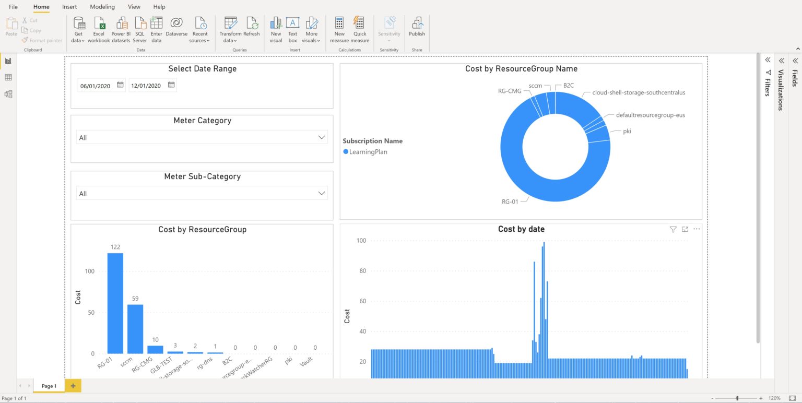
Task: Open the Transform data dropdown
Action: tap(230, 30)
